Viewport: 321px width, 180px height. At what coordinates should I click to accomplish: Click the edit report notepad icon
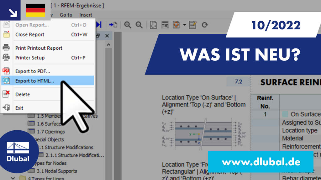(193, 25)
